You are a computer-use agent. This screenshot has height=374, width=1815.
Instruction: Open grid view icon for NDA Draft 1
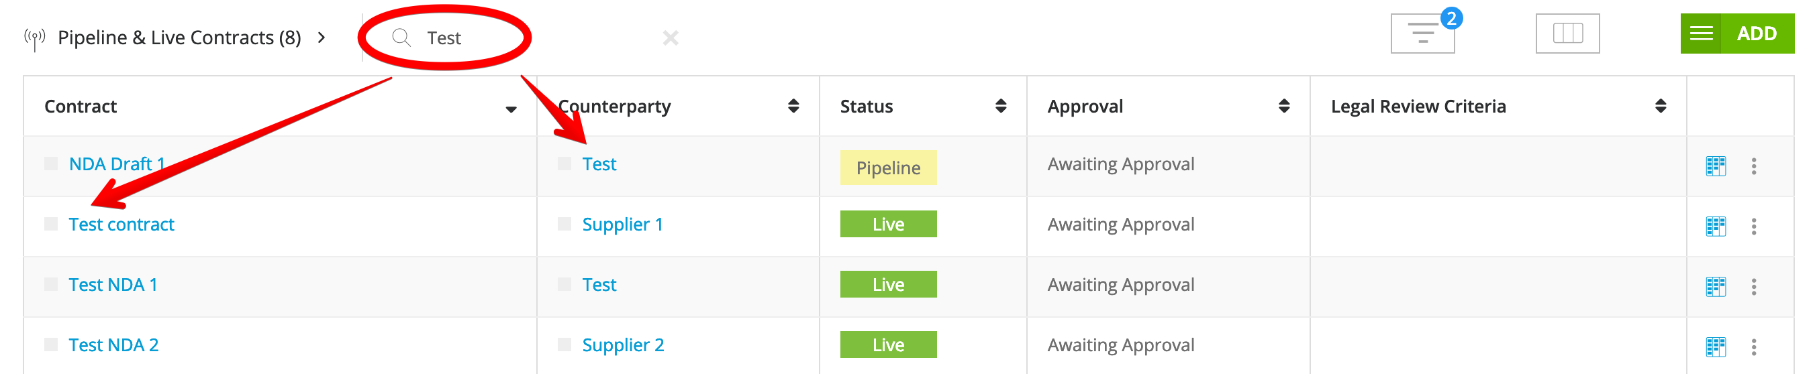tap(1716, 167)
